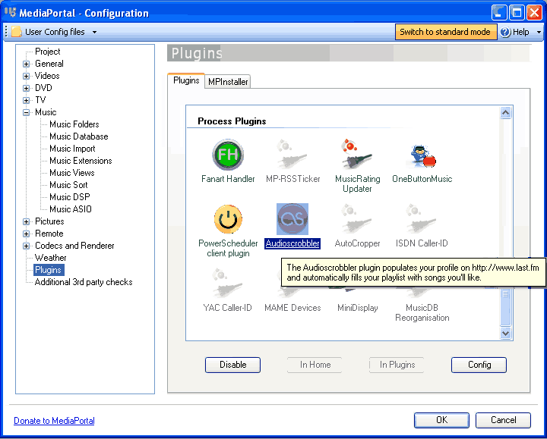Select the MusicRating Updater plugin icon
The height and width of the screenshot is (439, 547).
[x=357, y=155]
